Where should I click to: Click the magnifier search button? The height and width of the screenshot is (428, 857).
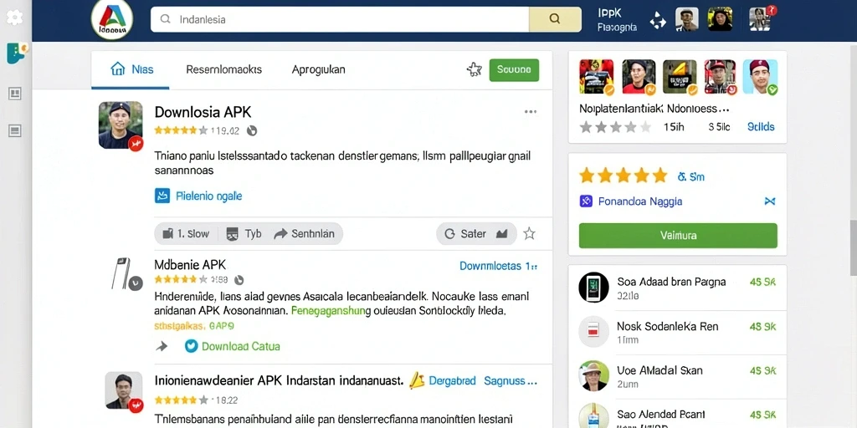(x=555, y=19)
